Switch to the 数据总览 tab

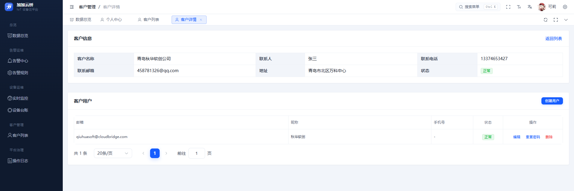click(80, 20)
